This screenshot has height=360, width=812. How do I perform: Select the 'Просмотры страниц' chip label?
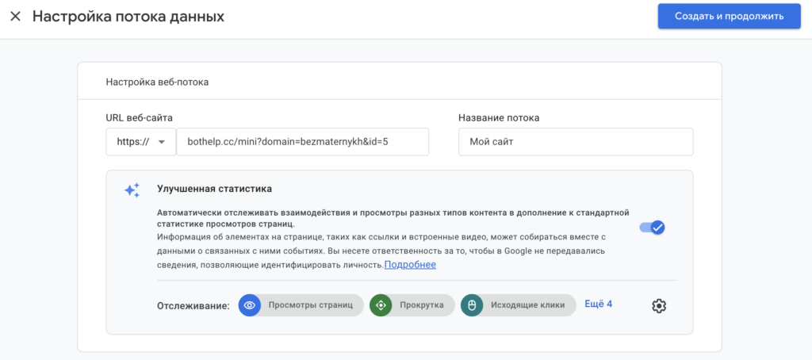point(310,305)
